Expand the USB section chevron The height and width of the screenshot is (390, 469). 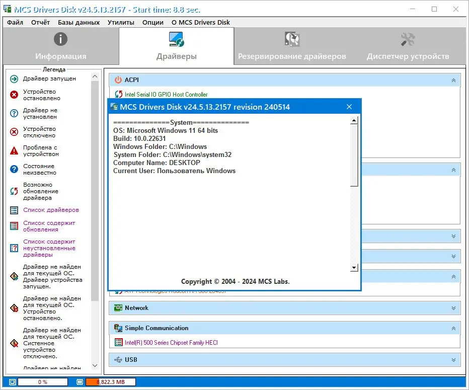[x=453, y=360]
